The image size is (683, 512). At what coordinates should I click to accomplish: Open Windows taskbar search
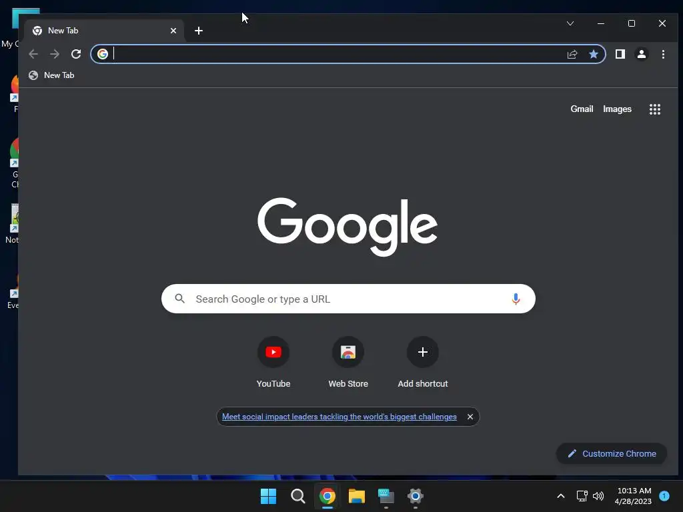[298, 496]
